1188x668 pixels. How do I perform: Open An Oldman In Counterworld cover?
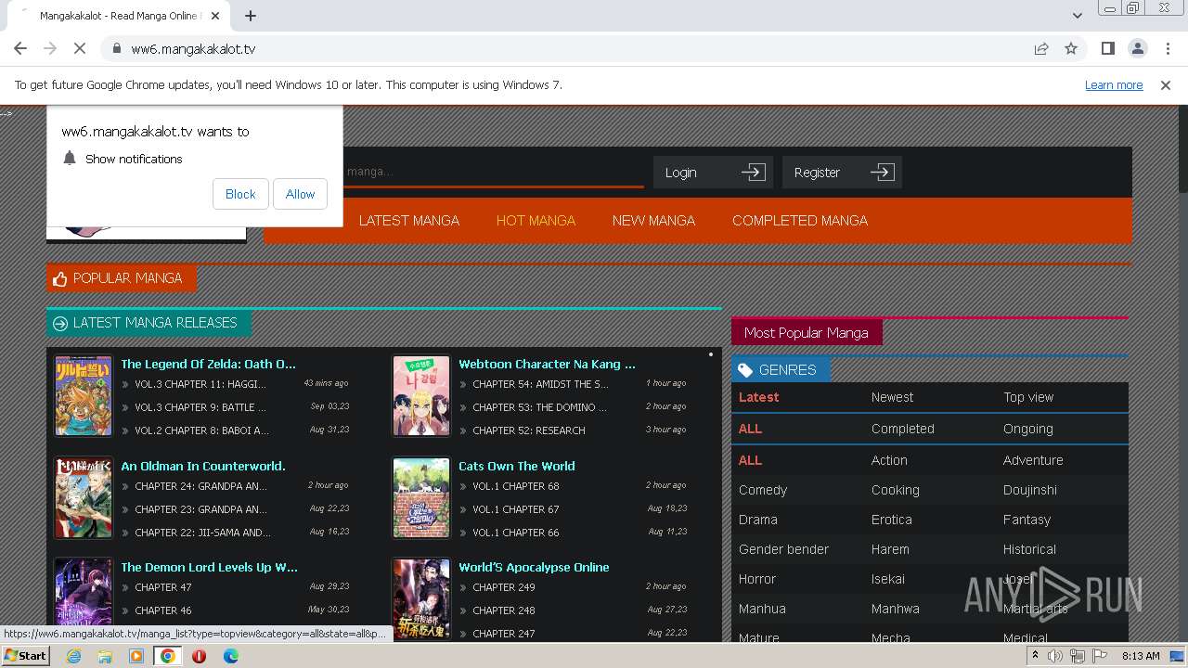point(84,498)
